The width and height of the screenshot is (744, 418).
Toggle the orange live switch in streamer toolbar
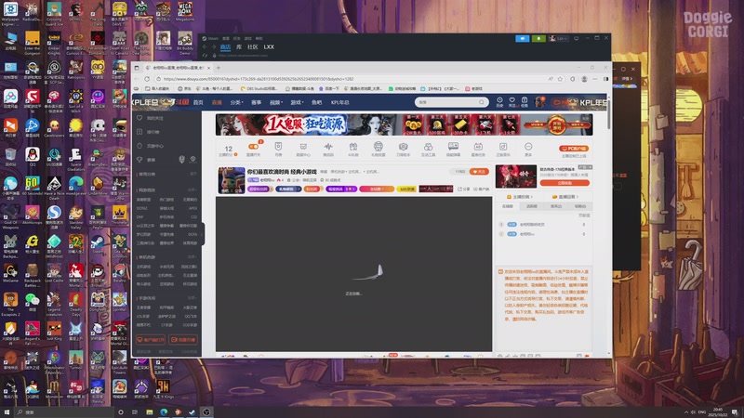point(254,147)
